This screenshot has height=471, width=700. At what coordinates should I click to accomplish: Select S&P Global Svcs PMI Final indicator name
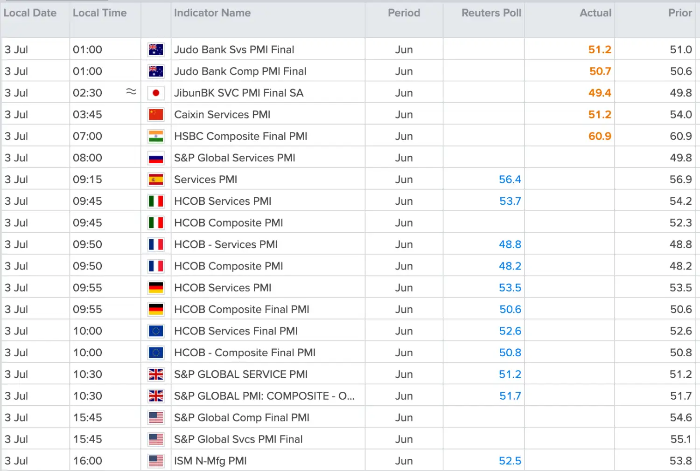tap(238, 440)
